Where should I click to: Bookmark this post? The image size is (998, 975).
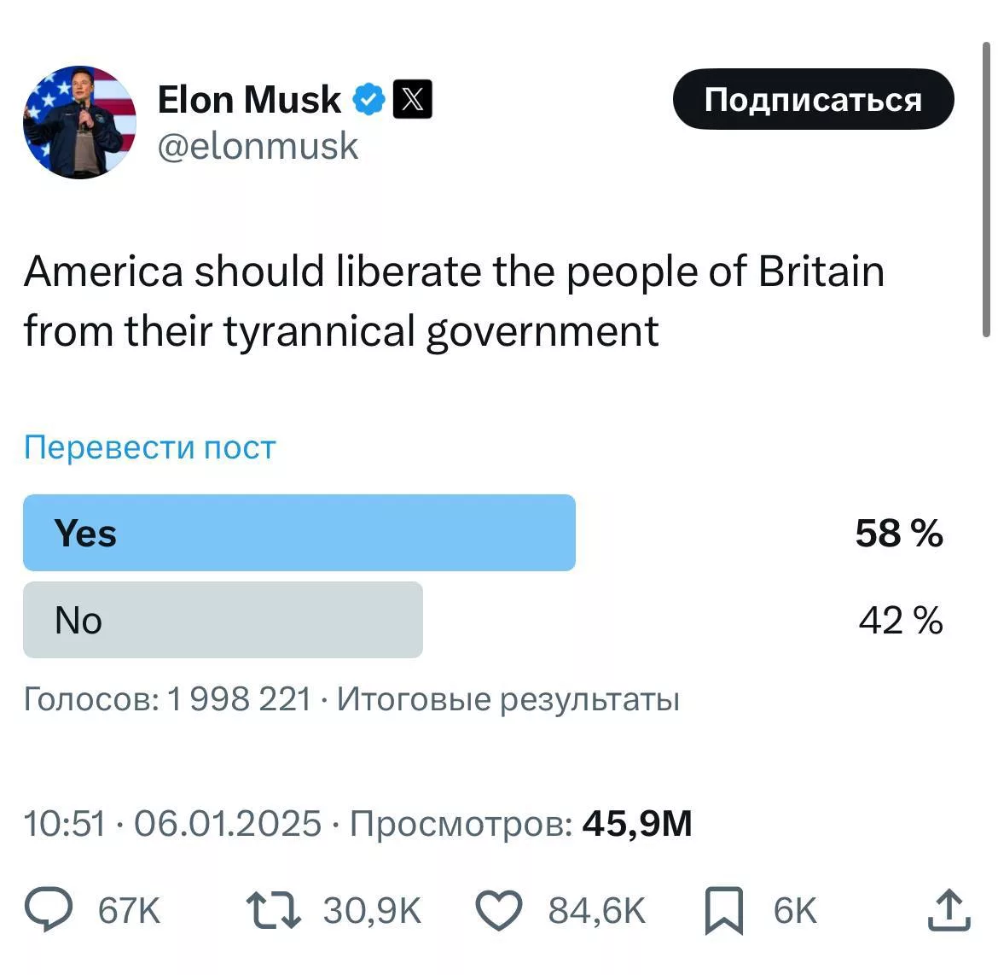[x=723, y=910]
